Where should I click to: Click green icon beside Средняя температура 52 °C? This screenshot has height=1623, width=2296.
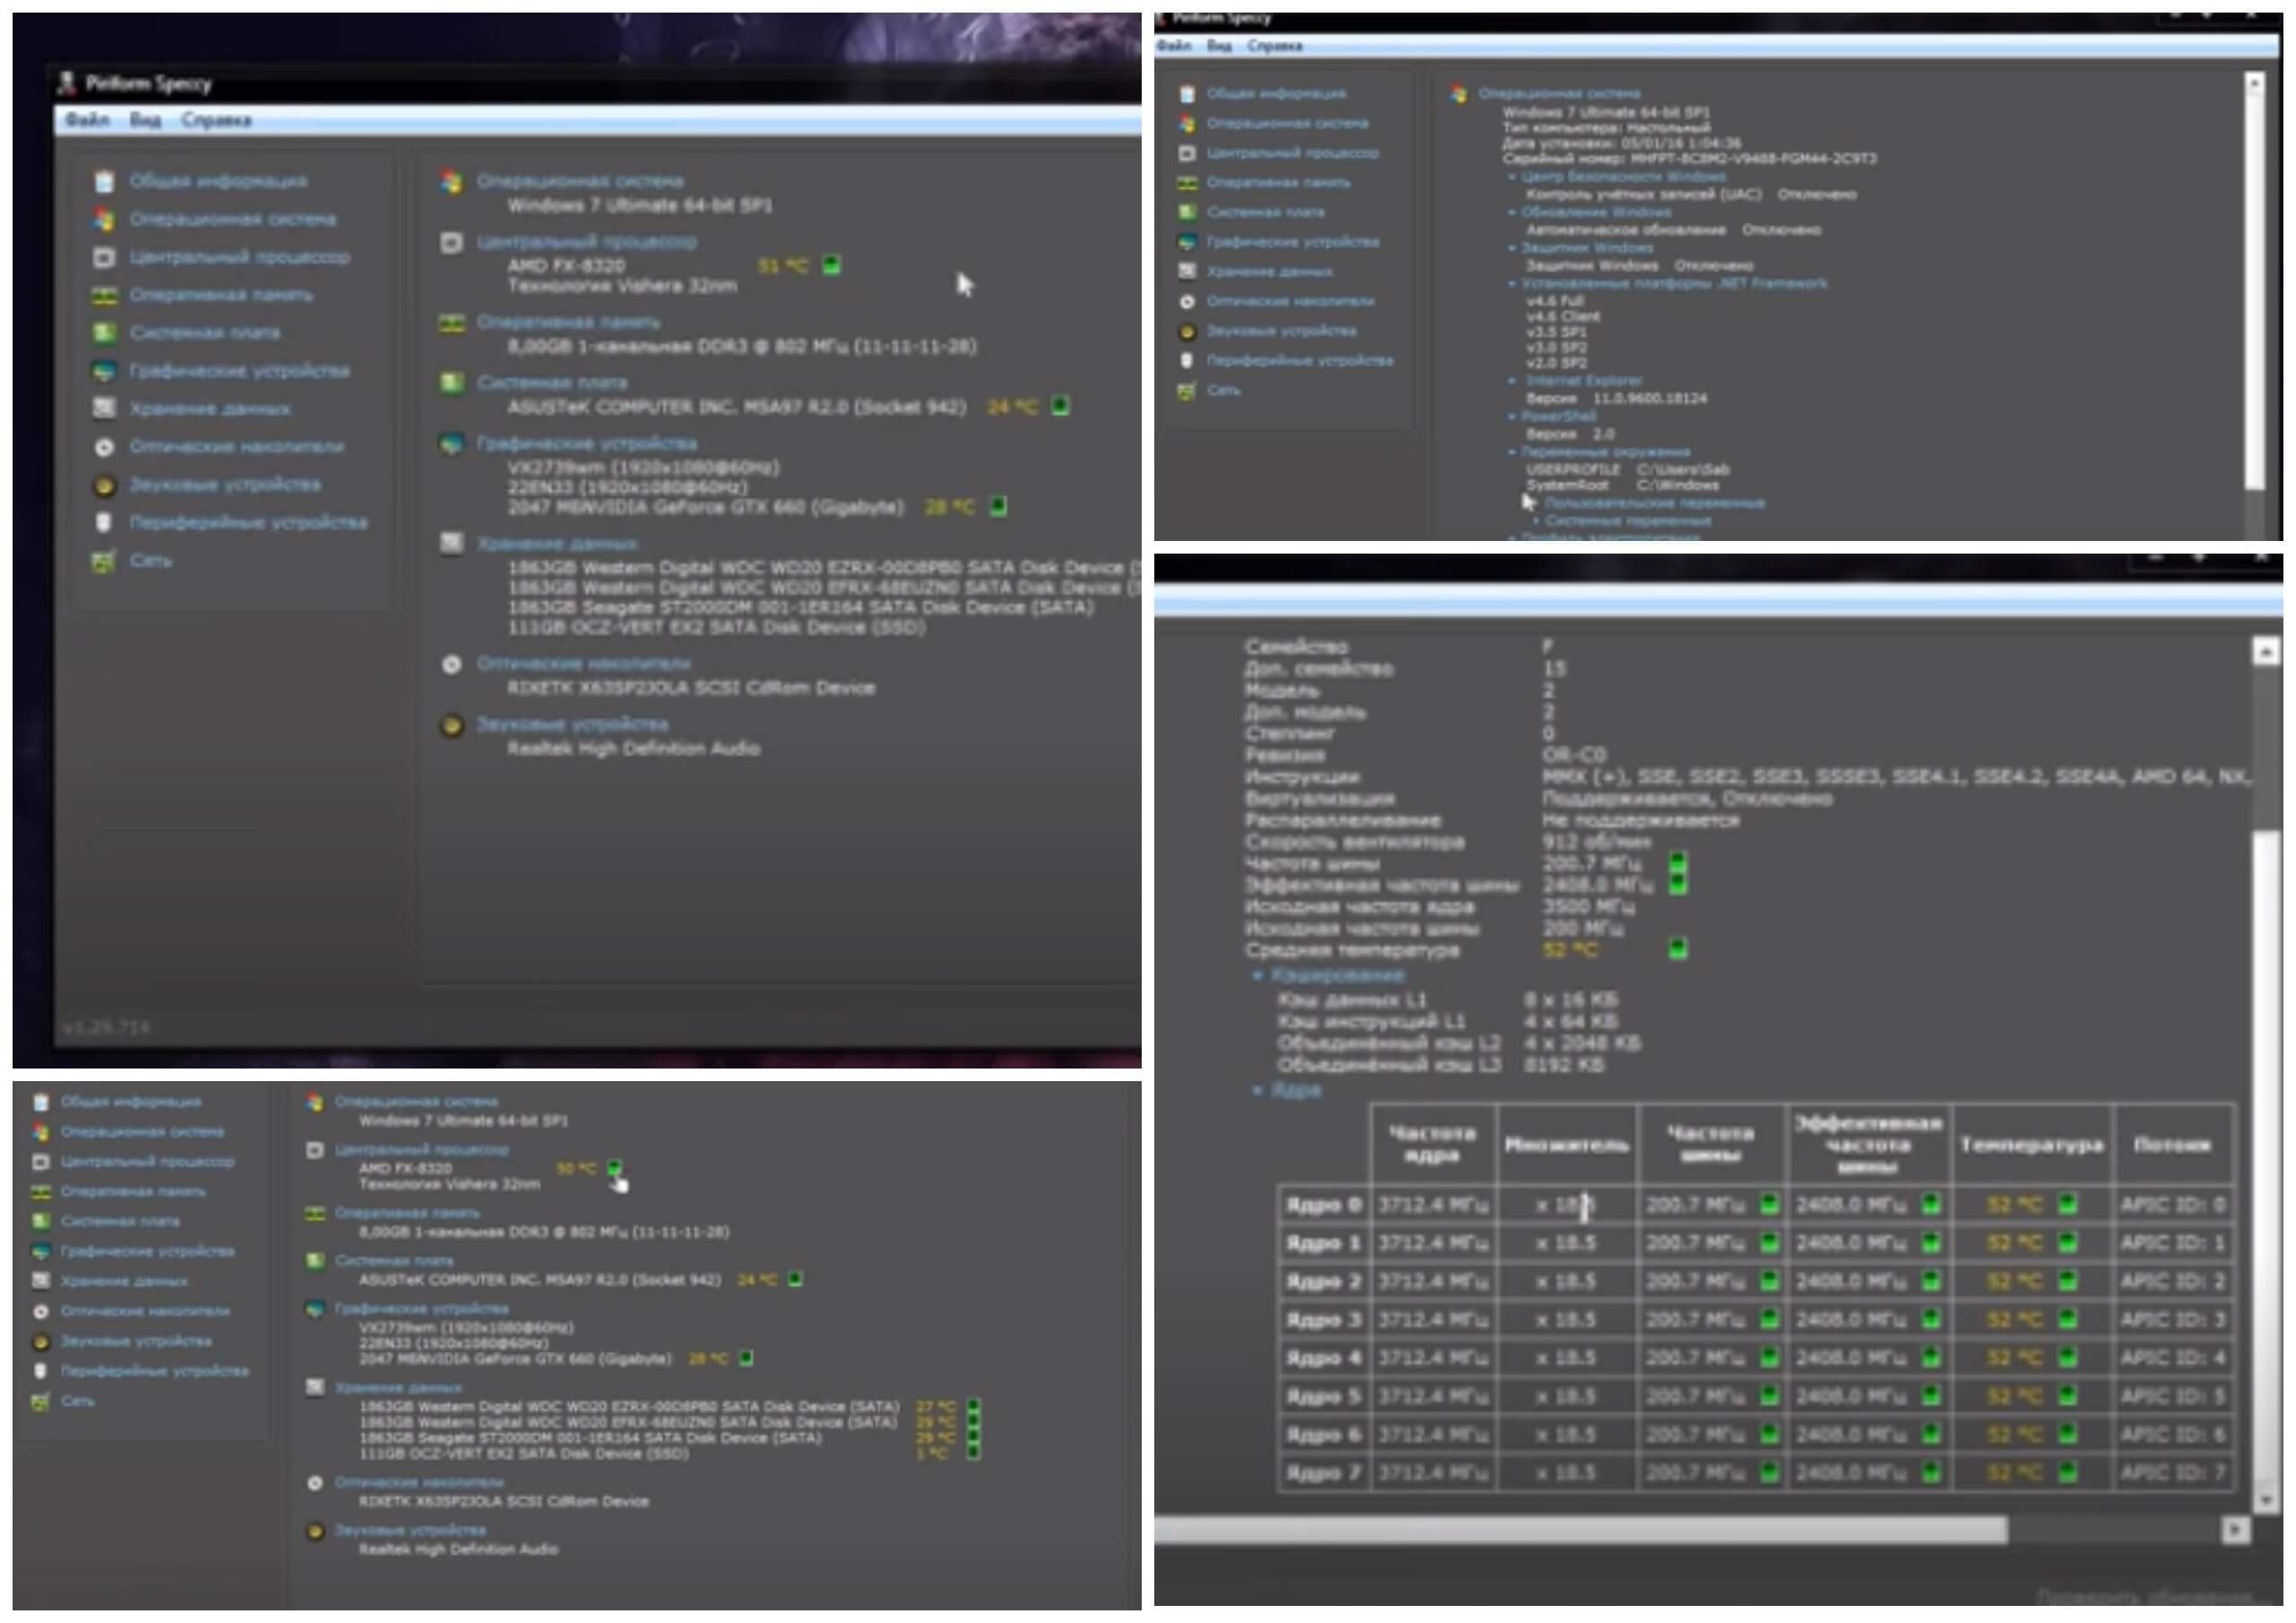(x=1678, y=948)
